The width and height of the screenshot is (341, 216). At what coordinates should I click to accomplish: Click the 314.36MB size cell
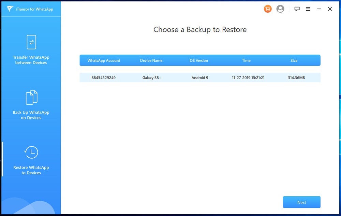pyautogui.click(x=296, y=78)
